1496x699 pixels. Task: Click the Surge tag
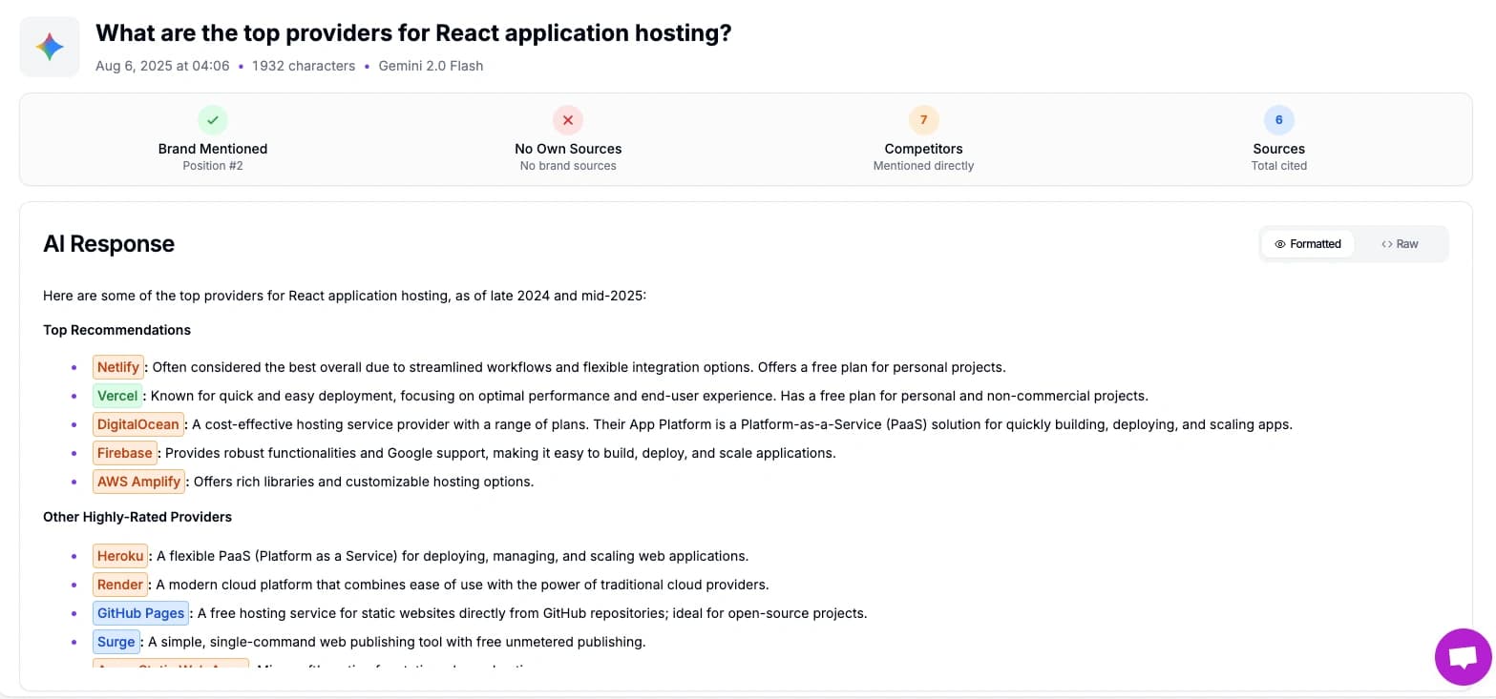point(116,642)
